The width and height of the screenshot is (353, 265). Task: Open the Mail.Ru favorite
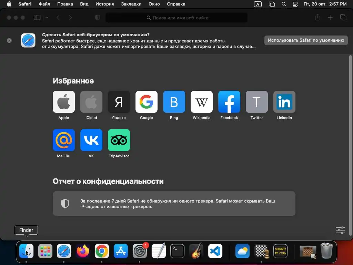(x=64, y=140)
